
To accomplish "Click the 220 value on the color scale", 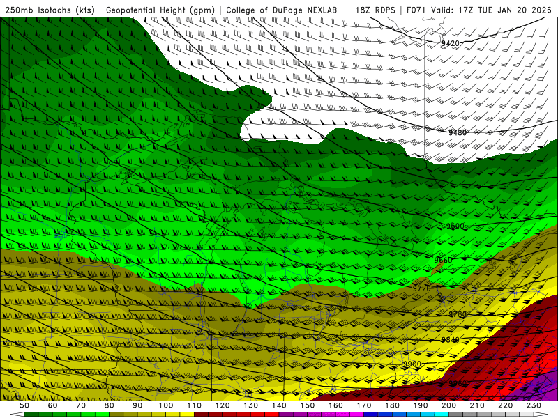I will [x=505, y=405].
